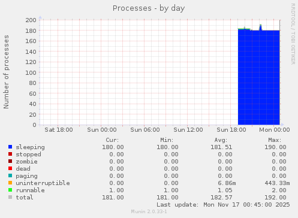Click the 'Processes - by day' title
298x218 pixels.
[149, 8]
